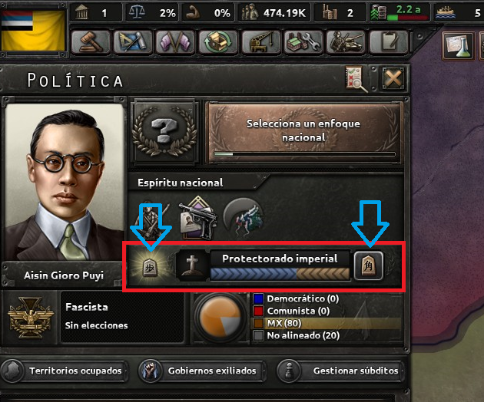Image resolution: width=484 pixels, height=402 pixels.
Task: Click the right shogi piece autonomy icon
Action: [368, 265]
